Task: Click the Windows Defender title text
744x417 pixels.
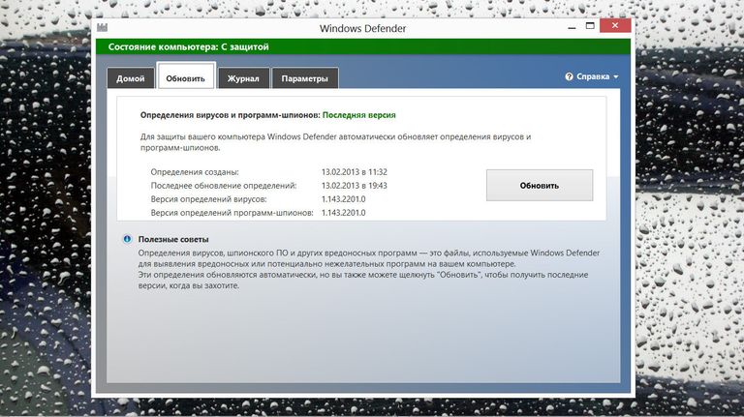Action: point(363,28)
